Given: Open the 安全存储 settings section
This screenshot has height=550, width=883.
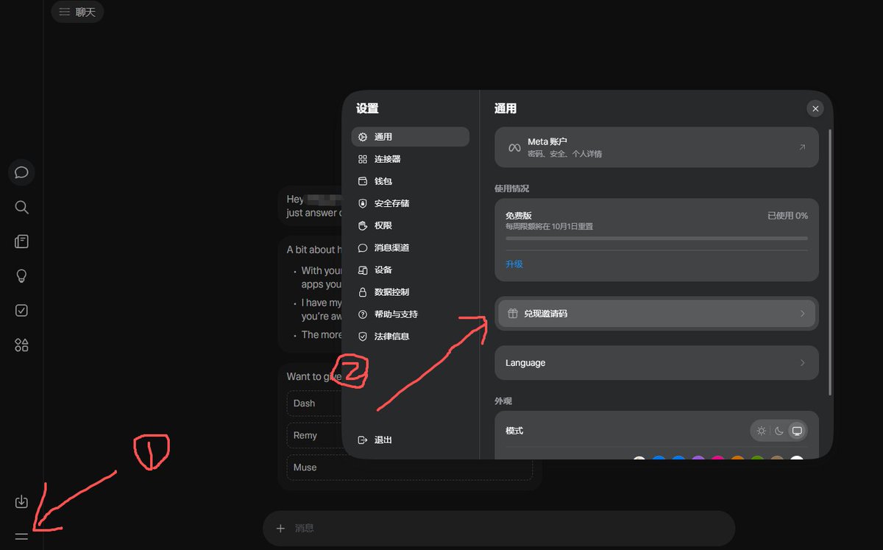Looking at the screenshot, I should (410, 203).
